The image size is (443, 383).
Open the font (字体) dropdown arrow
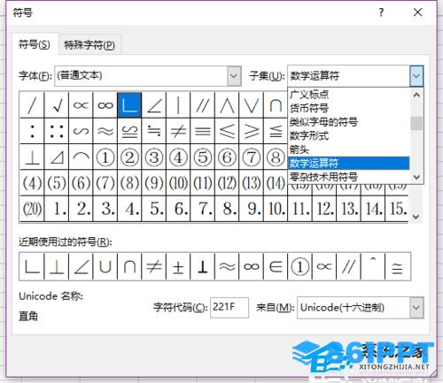234,76
